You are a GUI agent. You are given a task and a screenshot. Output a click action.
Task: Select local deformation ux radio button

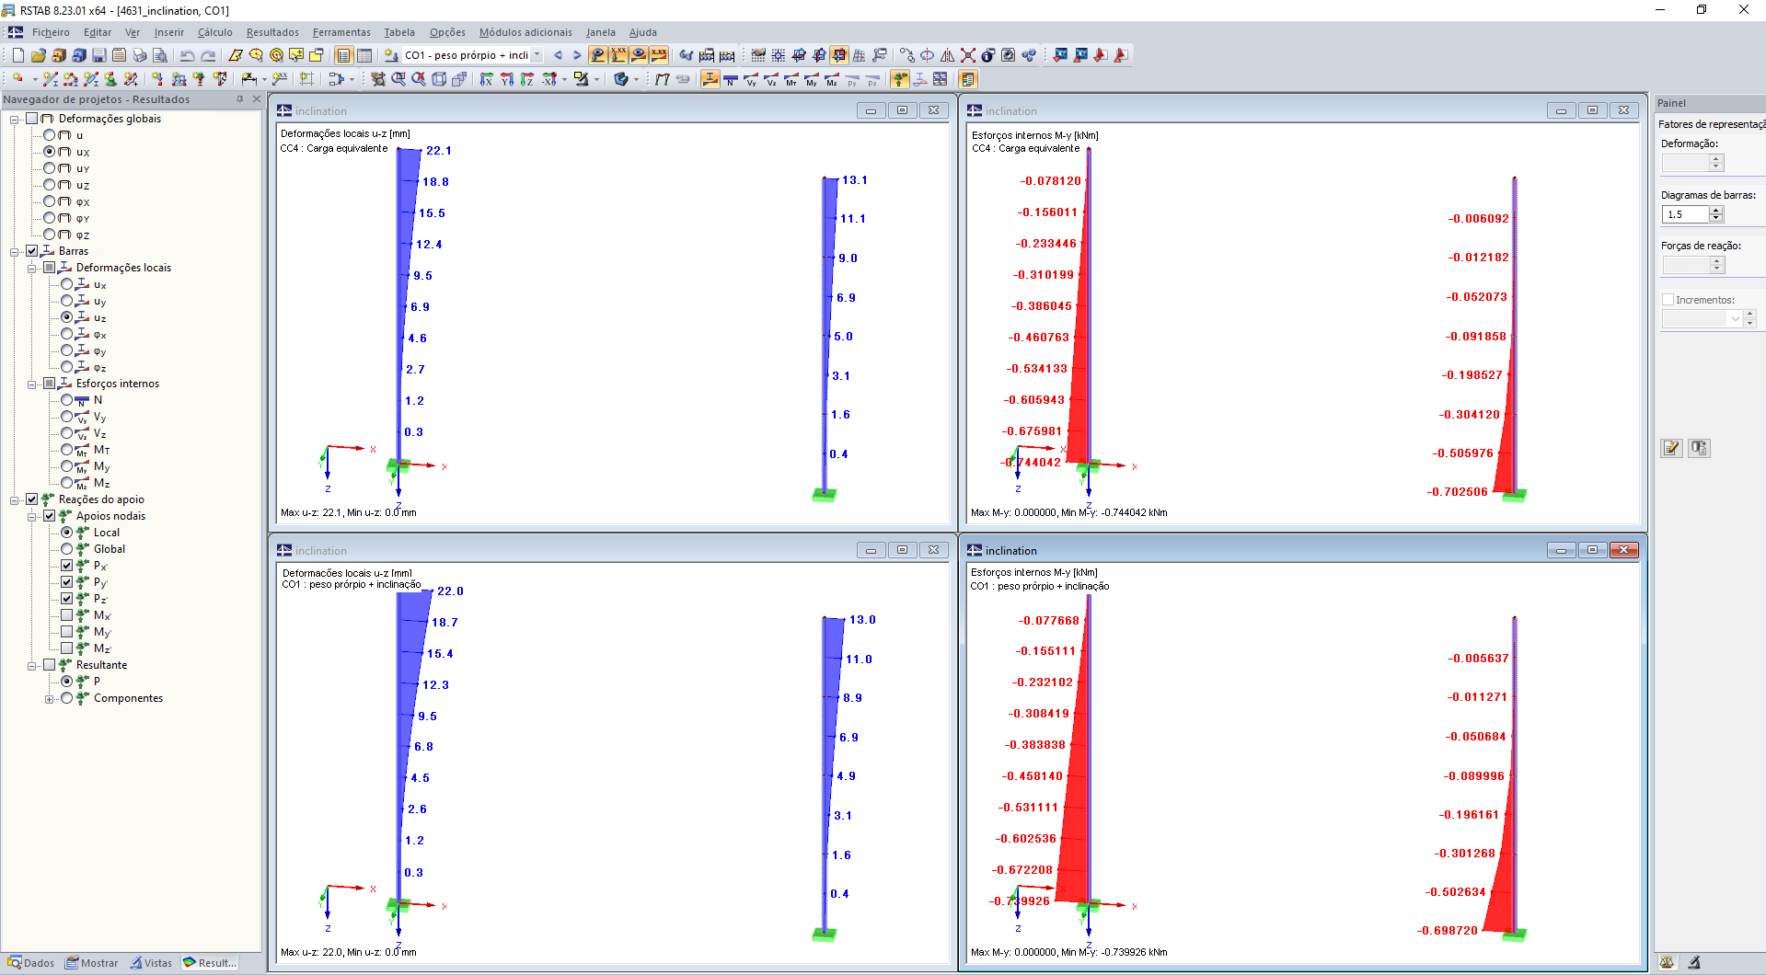[x=67, y=284]
